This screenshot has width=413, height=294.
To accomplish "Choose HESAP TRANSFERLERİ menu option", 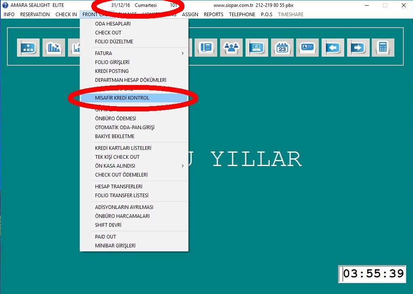I will (x=119, y=186).
